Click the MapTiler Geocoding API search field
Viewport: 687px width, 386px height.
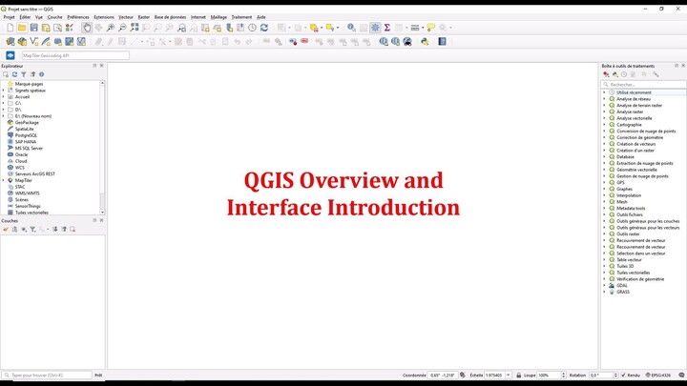pos(75,55)
